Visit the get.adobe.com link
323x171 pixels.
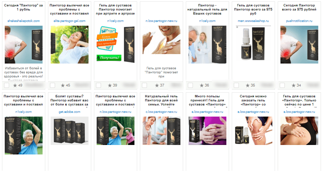tap(69, 112)
